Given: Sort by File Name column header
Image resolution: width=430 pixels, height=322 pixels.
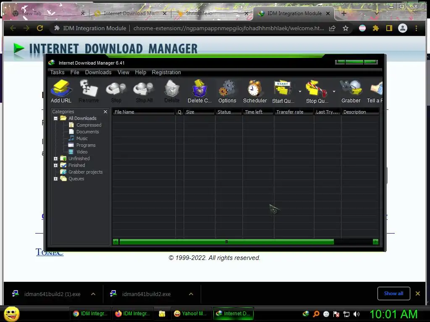Looking at the screenshot, I should 144,112.
